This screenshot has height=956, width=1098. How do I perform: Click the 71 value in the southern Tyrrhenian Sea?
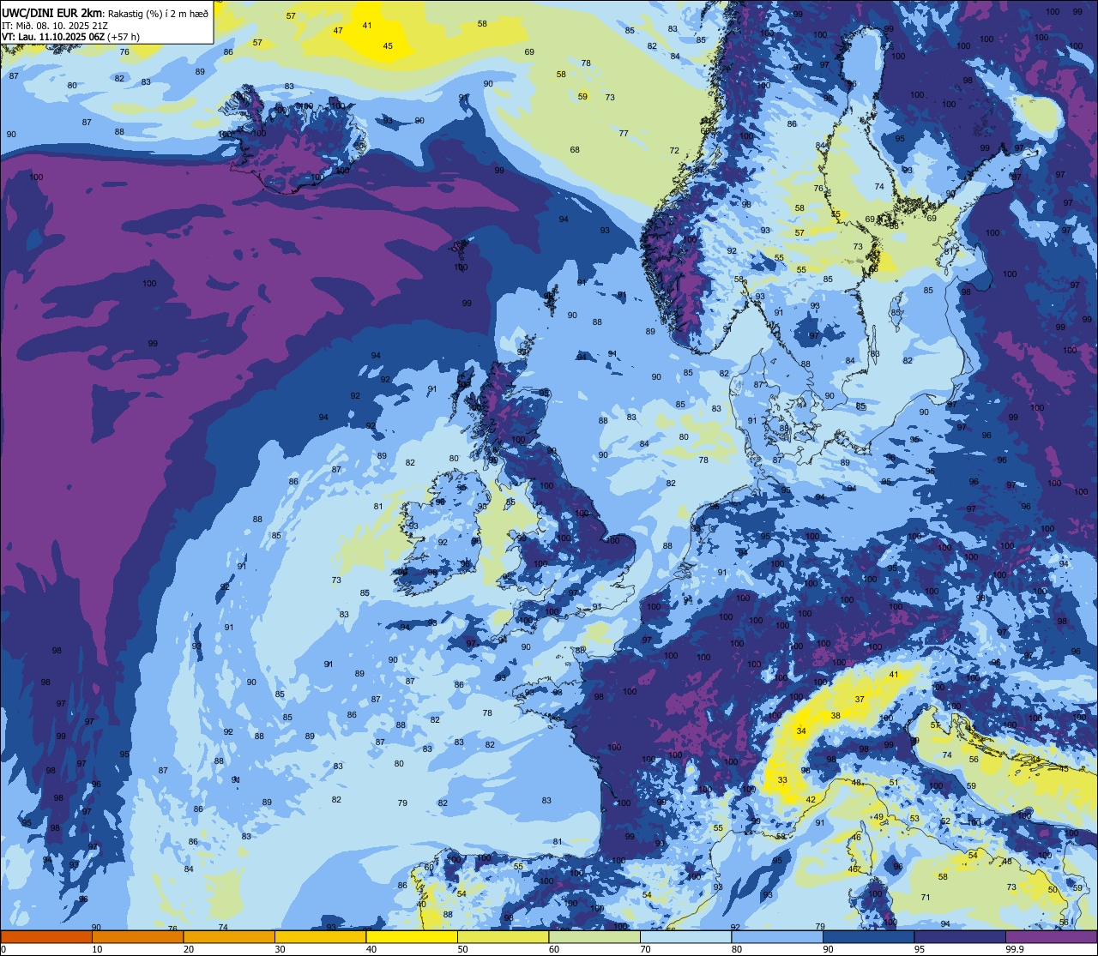pyautogui.click(x=926, y=898)
